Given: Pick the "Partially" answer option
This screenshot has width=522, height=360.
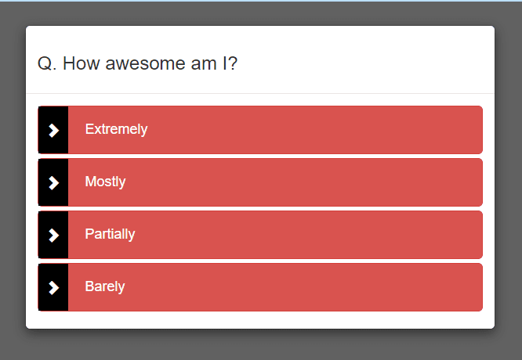Looking at the screenshot, I should coord(260,235).
